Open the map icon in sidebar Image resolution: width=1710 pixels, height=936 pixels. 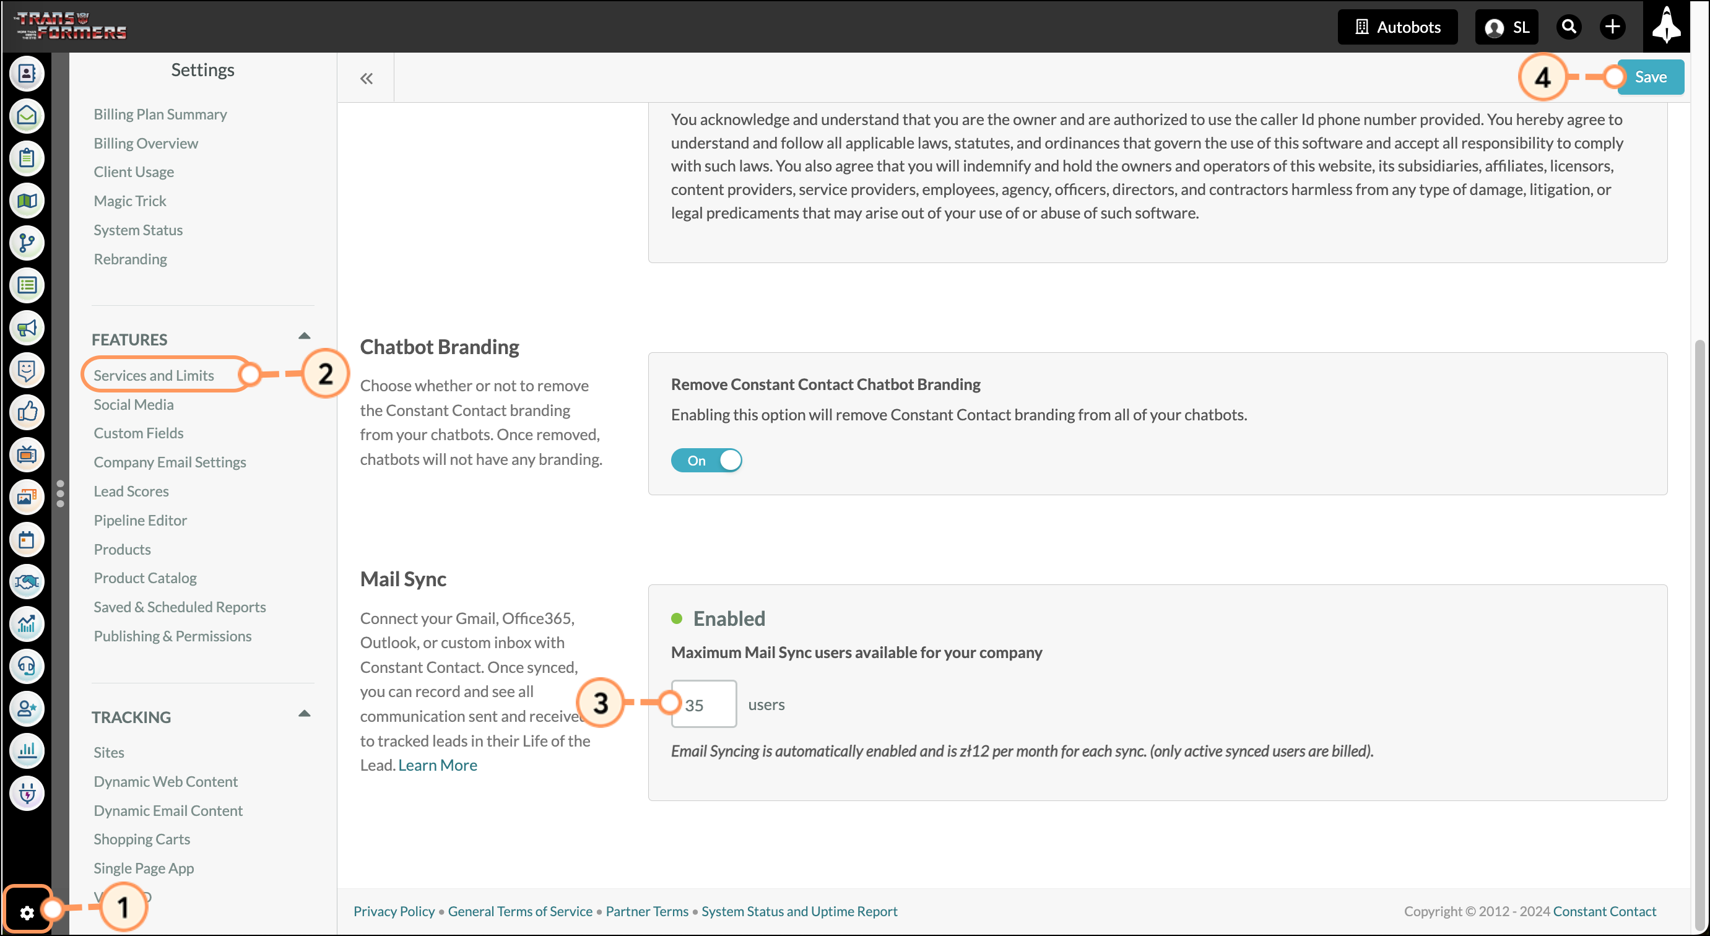pyautogui.click(x=27, y=201)
